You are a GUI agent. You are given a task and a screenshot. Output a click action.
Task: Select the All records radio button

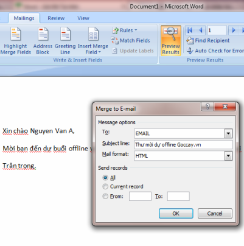point(105,178)
